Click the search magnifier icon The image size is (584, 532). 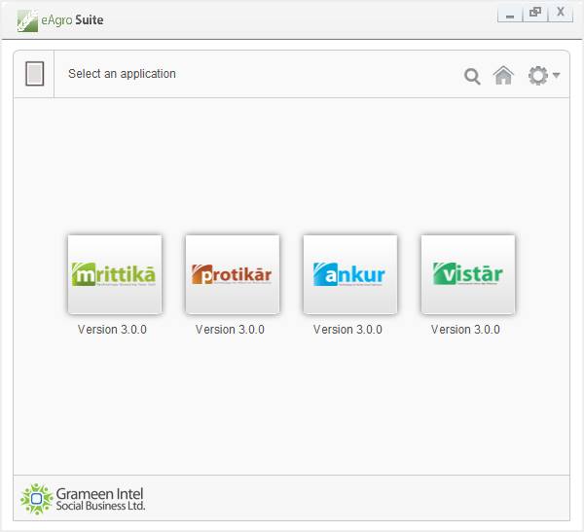(472, 76)
